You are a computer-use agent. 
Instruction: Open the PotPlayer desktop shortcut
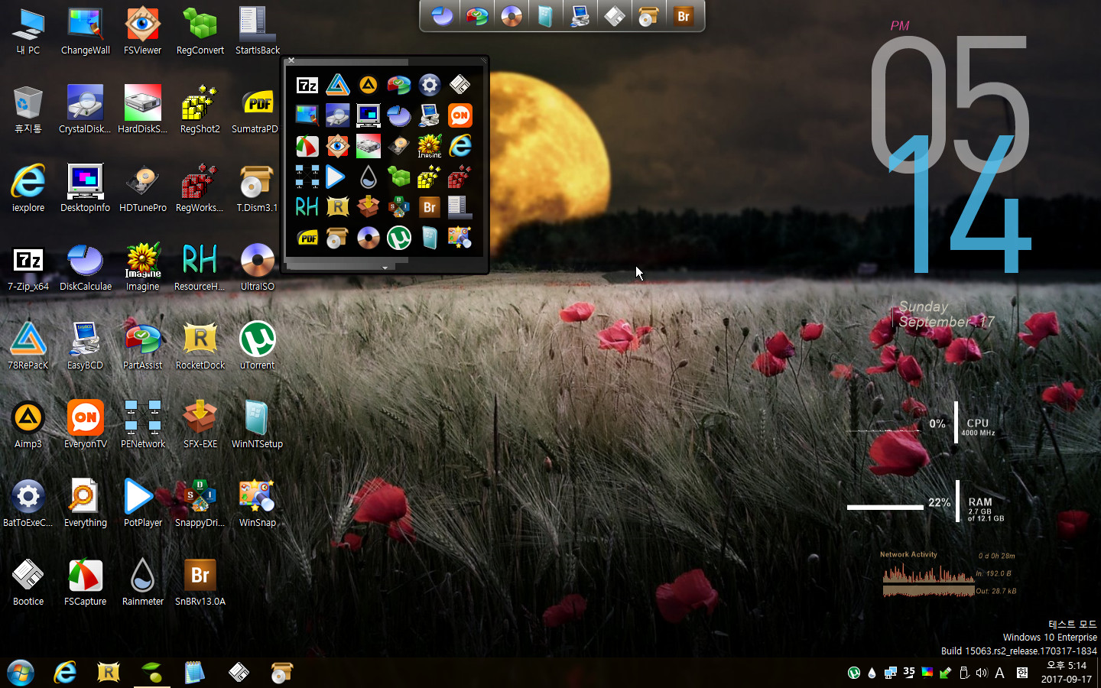click(143, 504)
